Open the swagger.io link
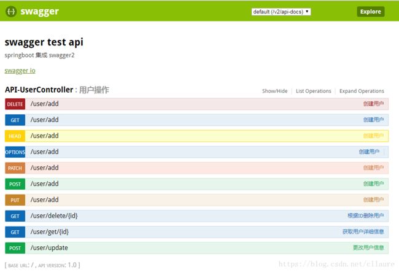Screen dimensions: 399x272 [x=20, y=71]
